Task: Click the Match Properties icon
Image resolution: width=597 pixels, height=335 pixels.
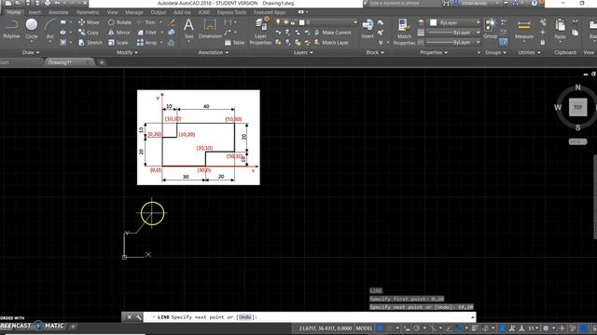Action: point(404,32)
